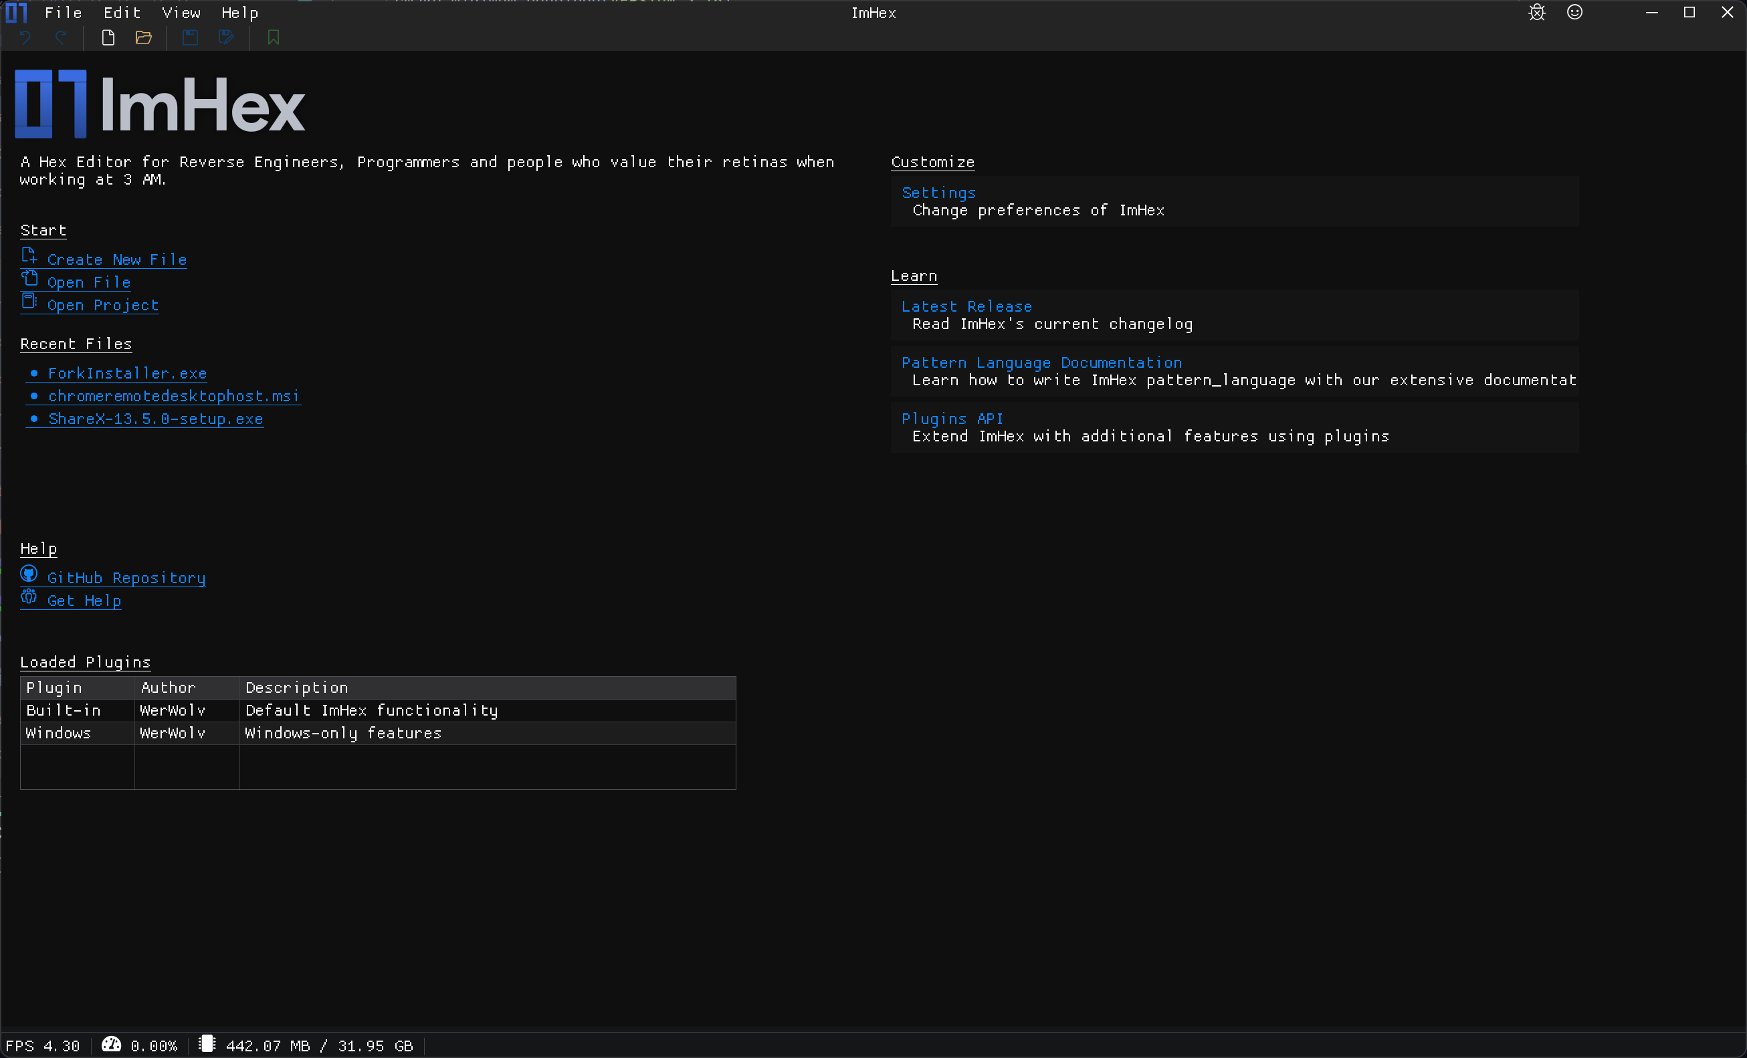The image size is (1747, 1058).
Task: Open ShareX-13.5.0-setup.exe from recent files
Action: (x=155, y=419)
